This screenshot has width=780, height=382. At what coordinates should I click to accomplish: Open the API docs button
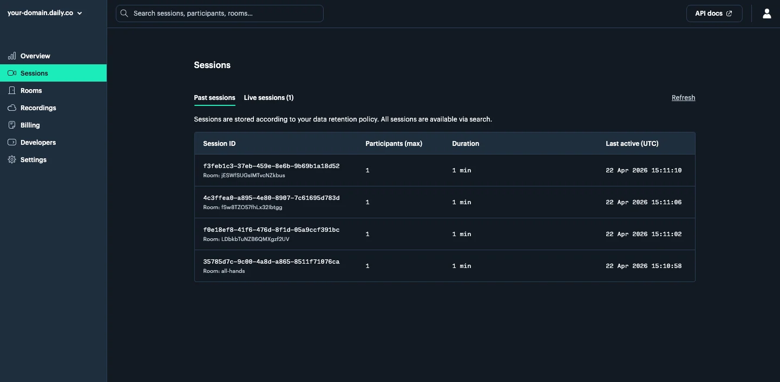[714, 14]
